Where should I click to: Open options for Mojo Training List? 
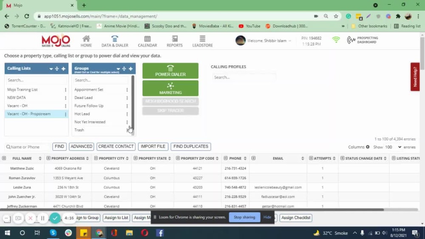[65, 90]
